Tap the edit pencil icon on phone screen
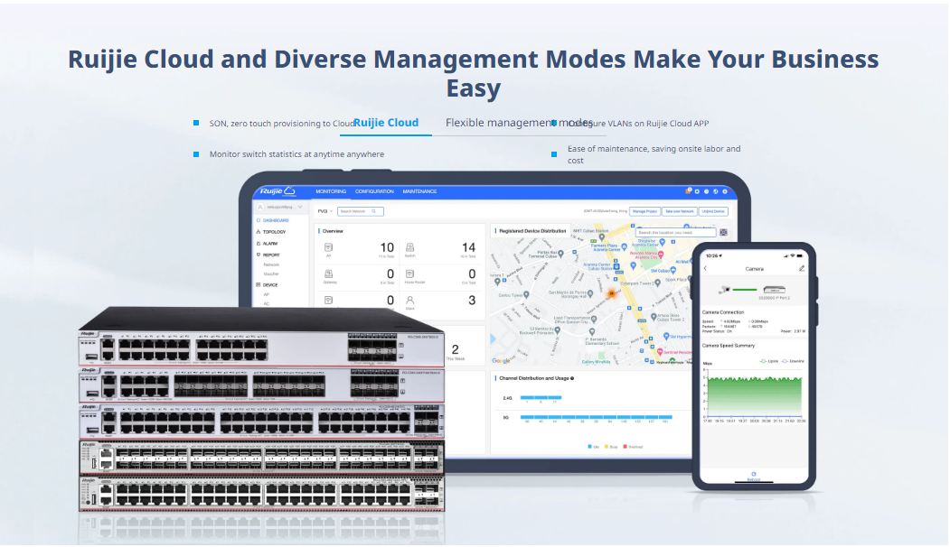Screen dimensions: 950x547 801,269
